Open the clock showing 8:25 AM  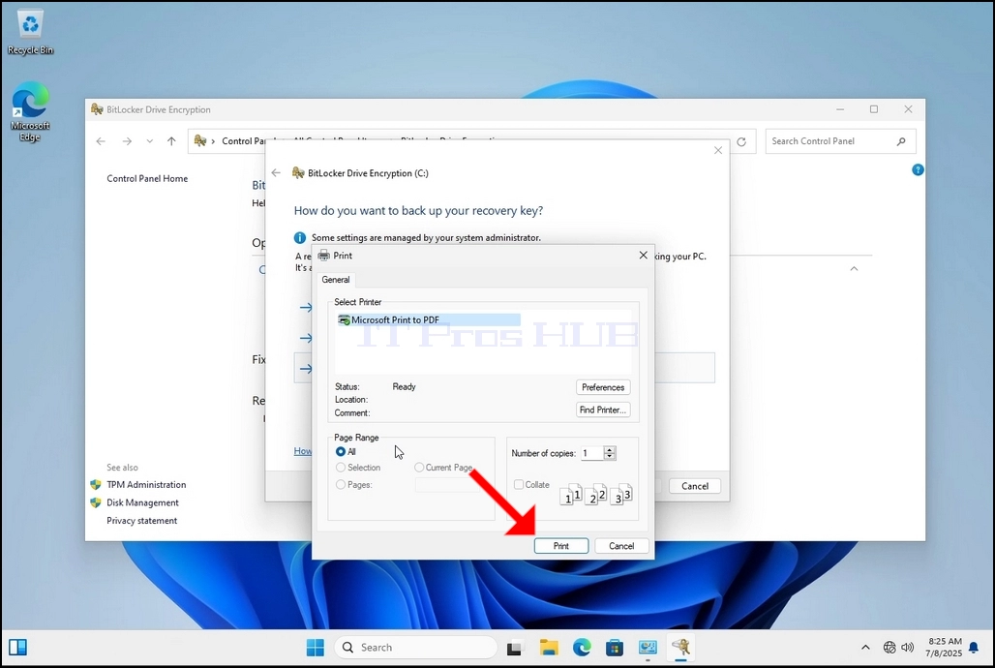(944, 647)
